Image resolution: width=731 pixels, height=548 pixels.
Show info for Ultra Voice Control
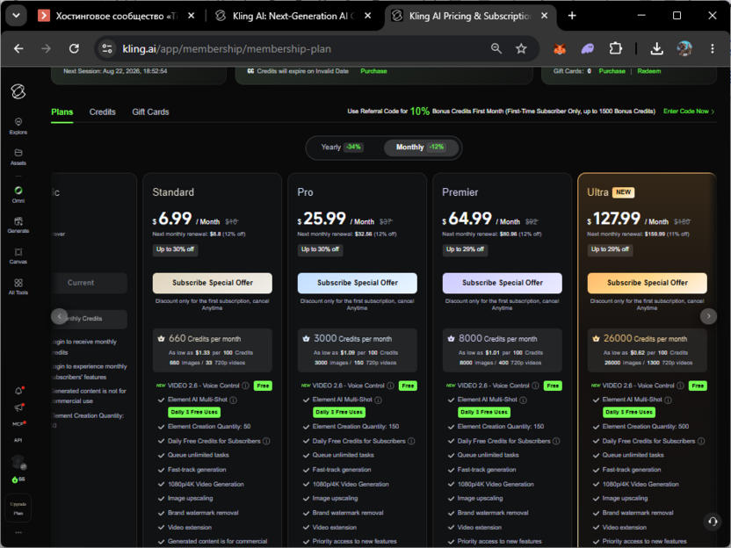coord(680,386)
